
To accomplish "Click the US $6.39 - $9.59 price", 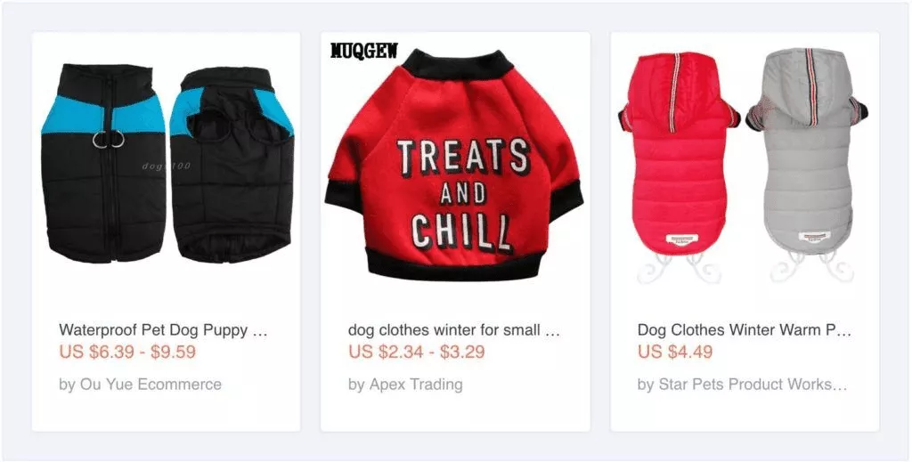I will point(127,353).
